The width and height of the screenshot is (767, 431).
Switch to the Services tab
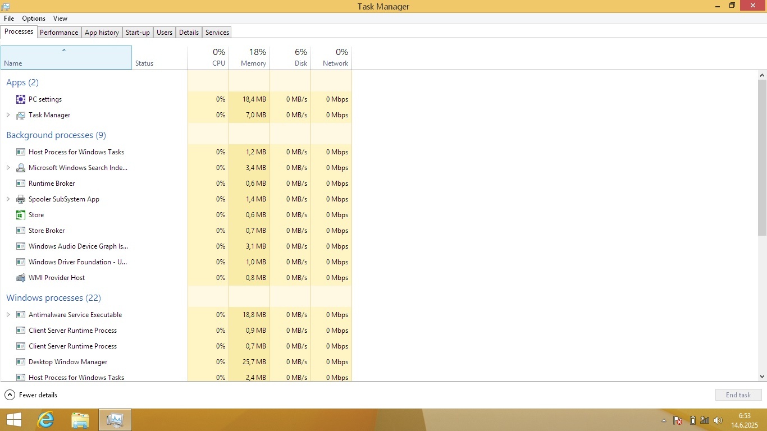[x=217, y=33]
